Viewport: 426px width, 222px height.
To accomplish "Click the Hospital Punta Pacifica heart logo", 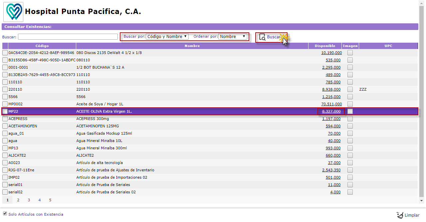I will coord(13,12).
